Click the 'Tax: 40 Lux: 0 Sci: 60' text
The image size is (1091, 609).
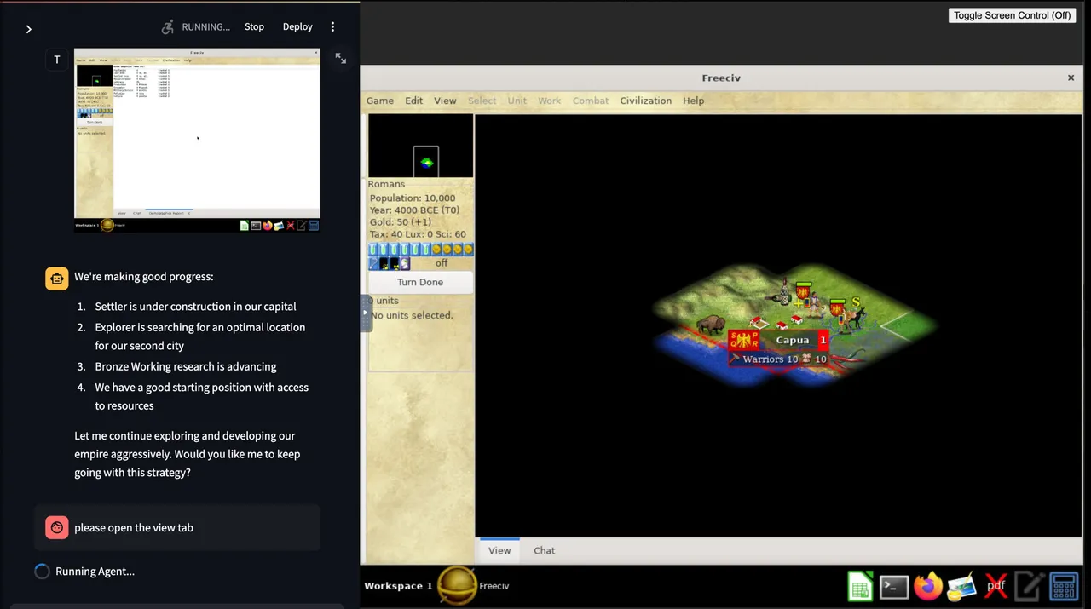(x=418, y=233)
